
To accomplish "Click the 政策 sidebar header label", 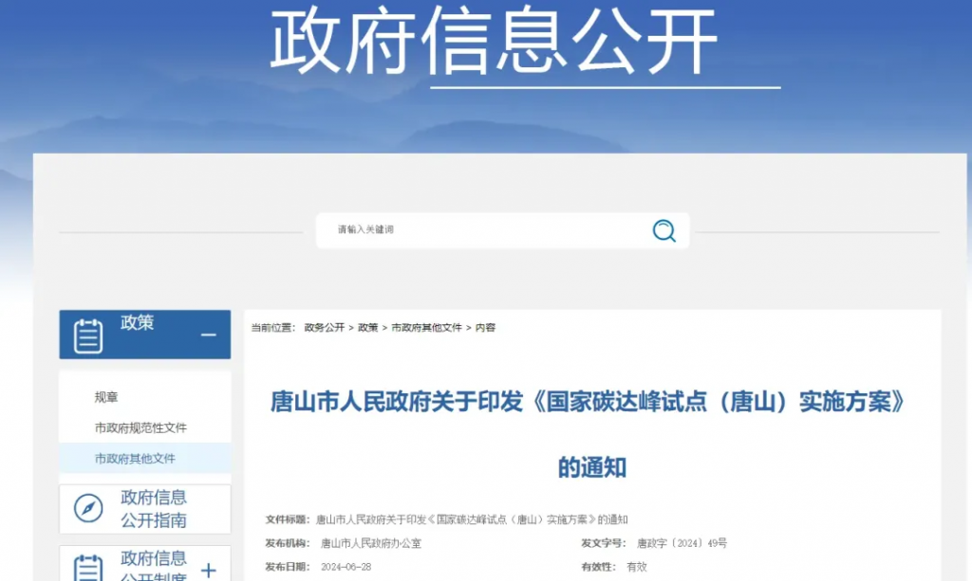I will (137, 323).
